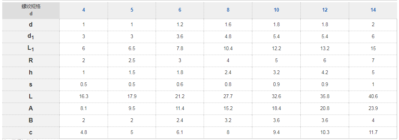399x140 pixels.
Task: Open thread size 12 column link
Action: click(325, 10)
